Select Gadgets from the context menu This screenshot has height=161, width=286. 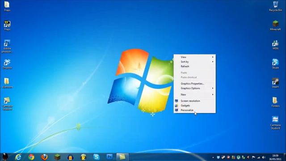coord(195,106)
